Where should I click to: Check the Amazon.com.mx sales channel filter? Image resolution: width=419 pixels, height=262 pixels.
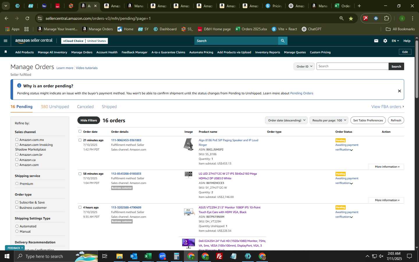point(17,140)
